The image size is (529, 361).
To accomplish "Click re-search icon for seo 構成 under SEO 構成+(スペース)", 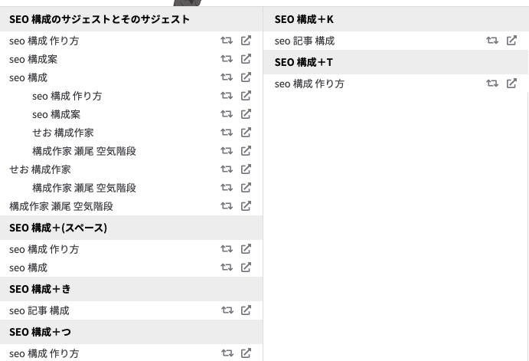I will pyautogui.click(x=227, y=267).
